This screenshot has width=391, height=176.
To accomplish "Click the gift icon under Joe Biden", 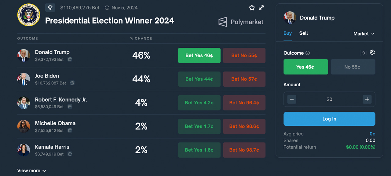I will tap(72, 83).
